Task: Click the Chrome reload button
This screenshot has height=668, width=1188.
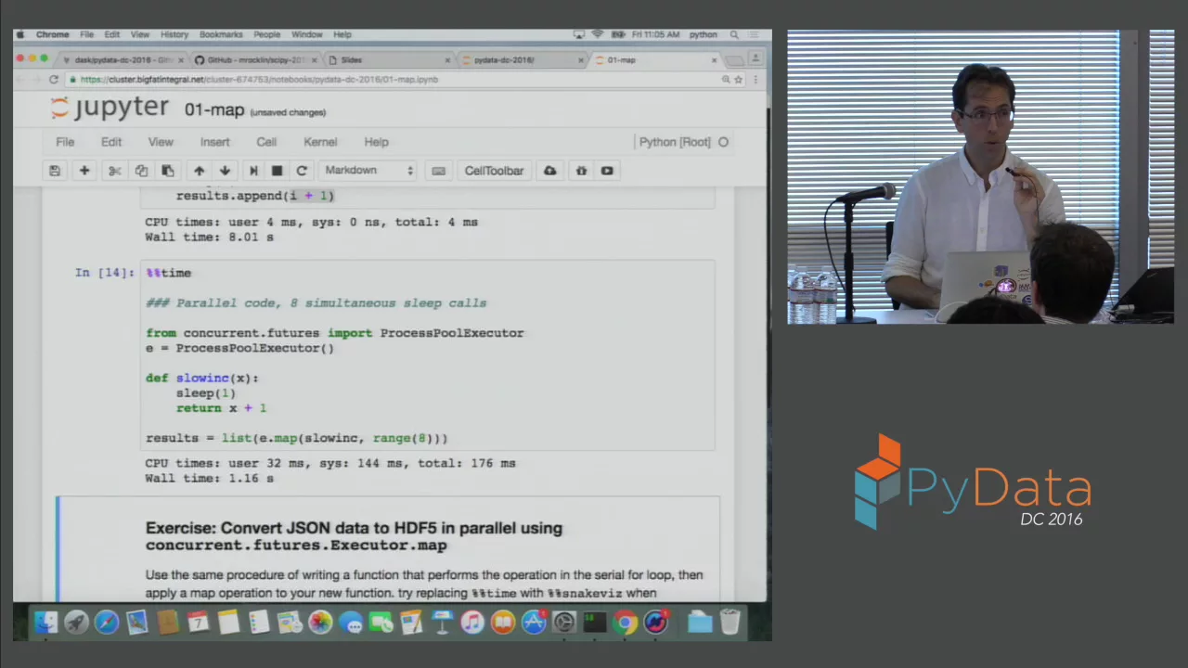Action: [54, 80]
